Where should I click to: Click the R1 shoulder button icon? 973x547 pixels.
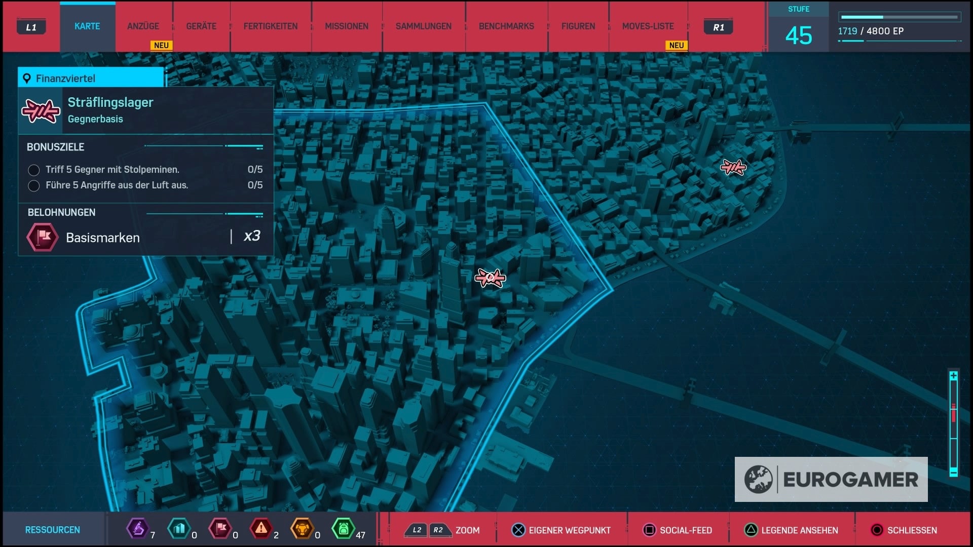(x=719, y=27)
